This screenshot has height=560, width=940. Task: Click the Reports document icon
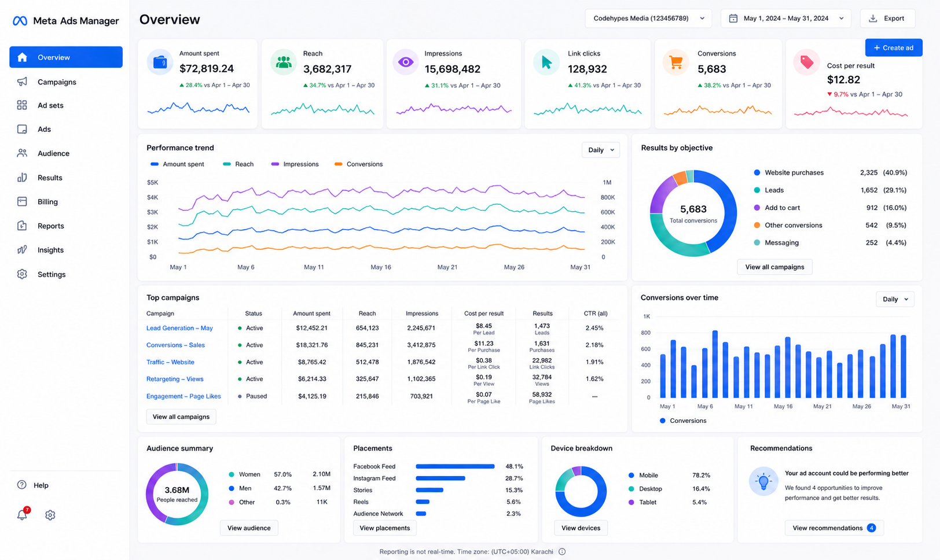22,226
